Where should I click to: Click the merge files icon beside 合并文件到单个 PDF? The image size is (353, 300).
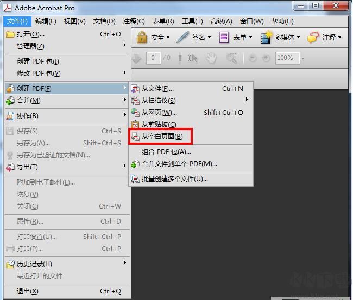135,164
